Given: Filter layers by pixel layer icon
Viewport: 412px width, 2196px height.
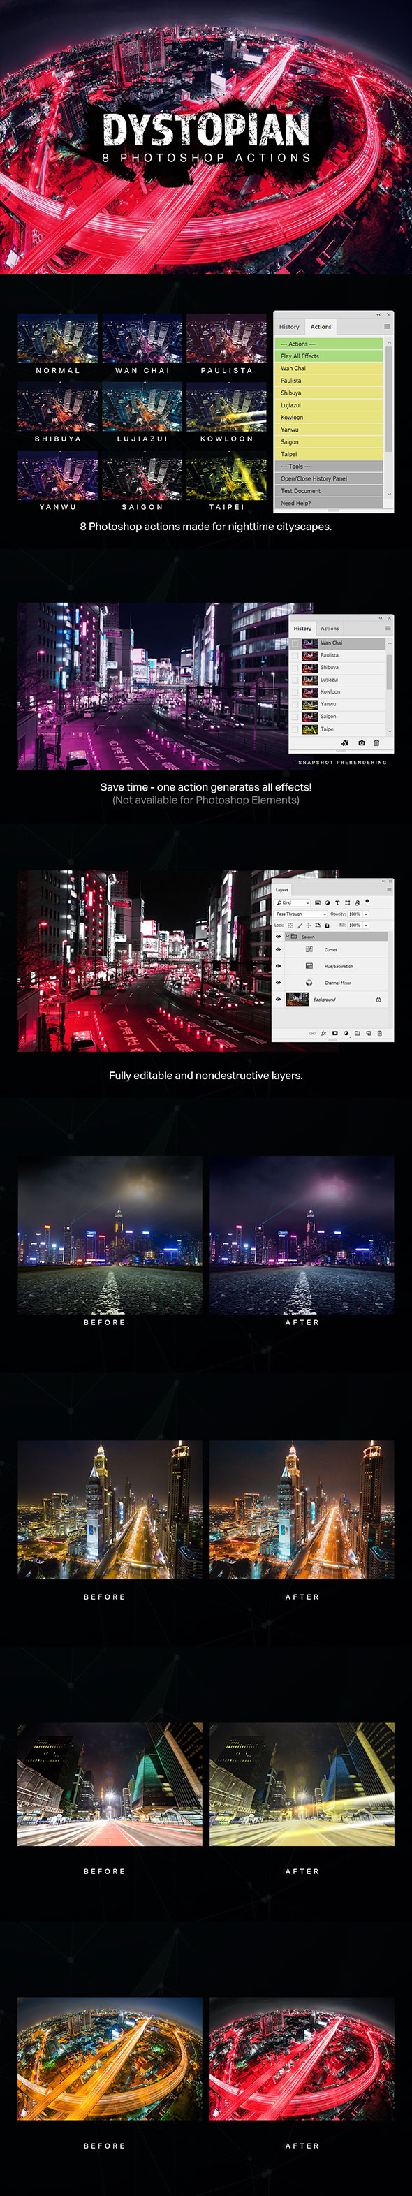Looking at the screenshot, I should (x=318, y=903).
